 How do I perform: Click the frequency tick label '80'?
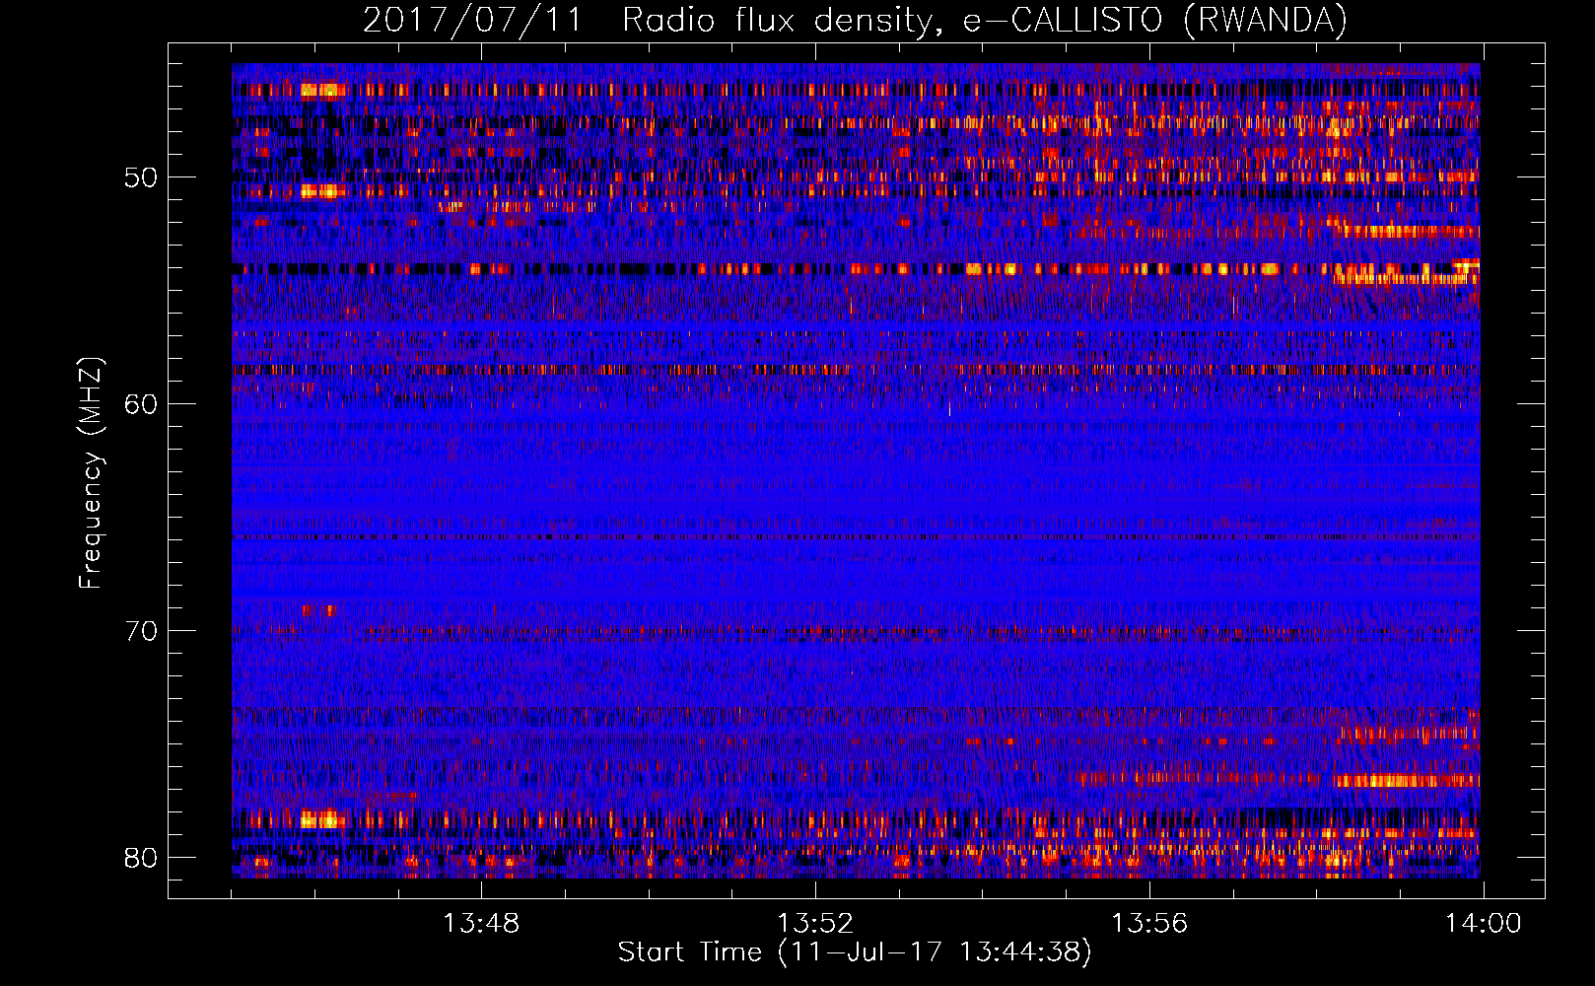[141, 857]
